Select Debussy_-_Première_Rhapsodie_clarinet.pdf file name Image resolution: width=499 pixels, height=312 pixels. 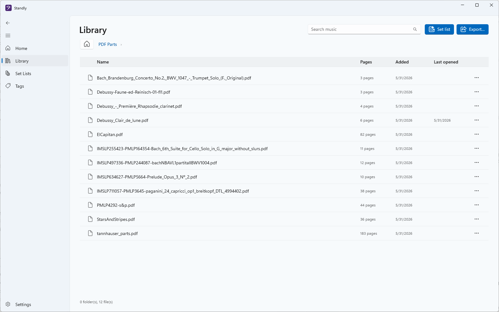click(x=139, y=106)
